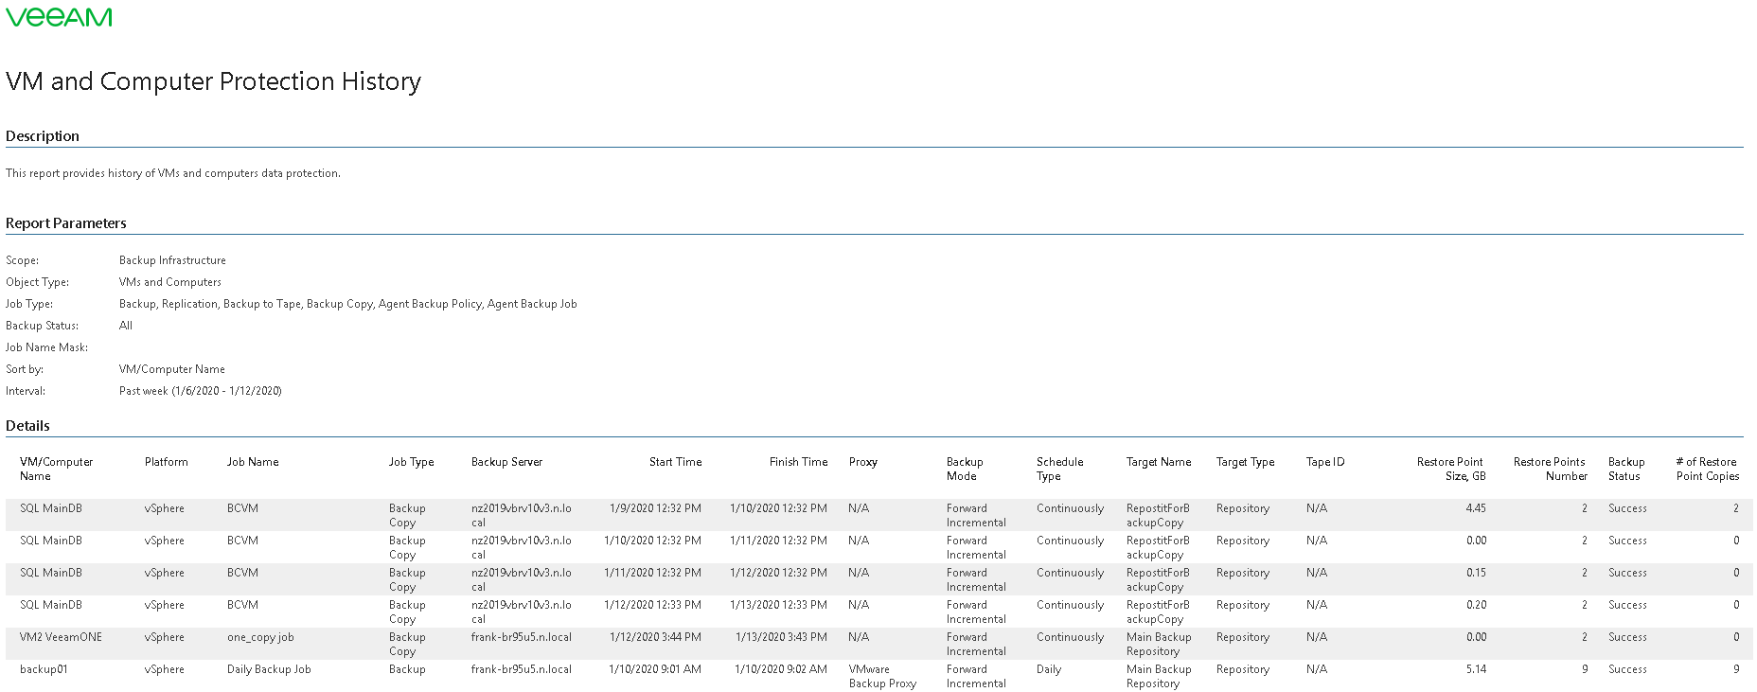This screenshot has height=692, width=1757.
Task: Click the Veeam logo
Action: tap(59, 17)
